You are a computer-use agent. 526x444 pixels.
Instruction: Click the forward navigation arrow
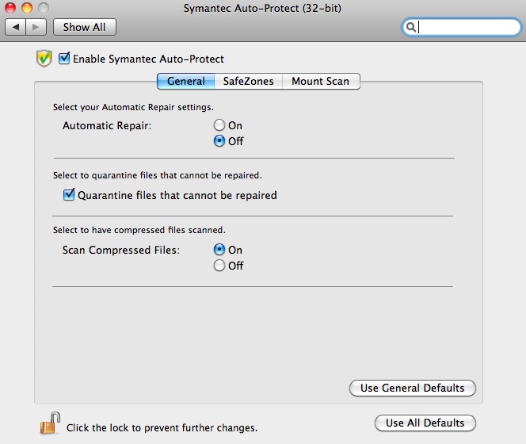(x=36, y=27)
